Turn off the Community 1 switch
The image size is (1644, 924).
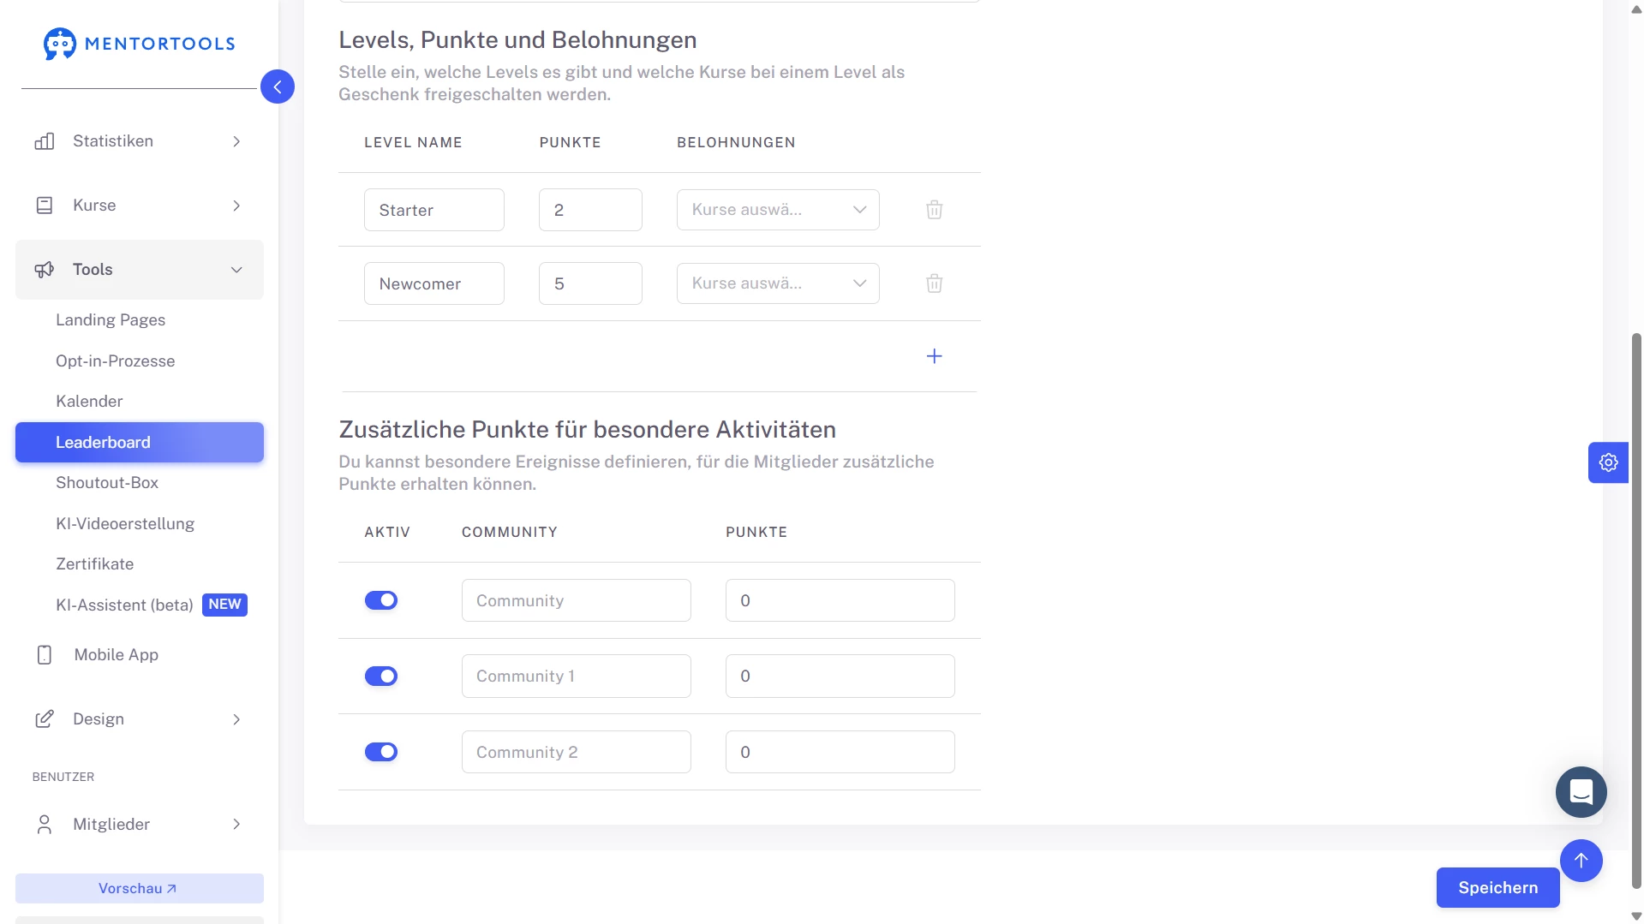point(381,676)
